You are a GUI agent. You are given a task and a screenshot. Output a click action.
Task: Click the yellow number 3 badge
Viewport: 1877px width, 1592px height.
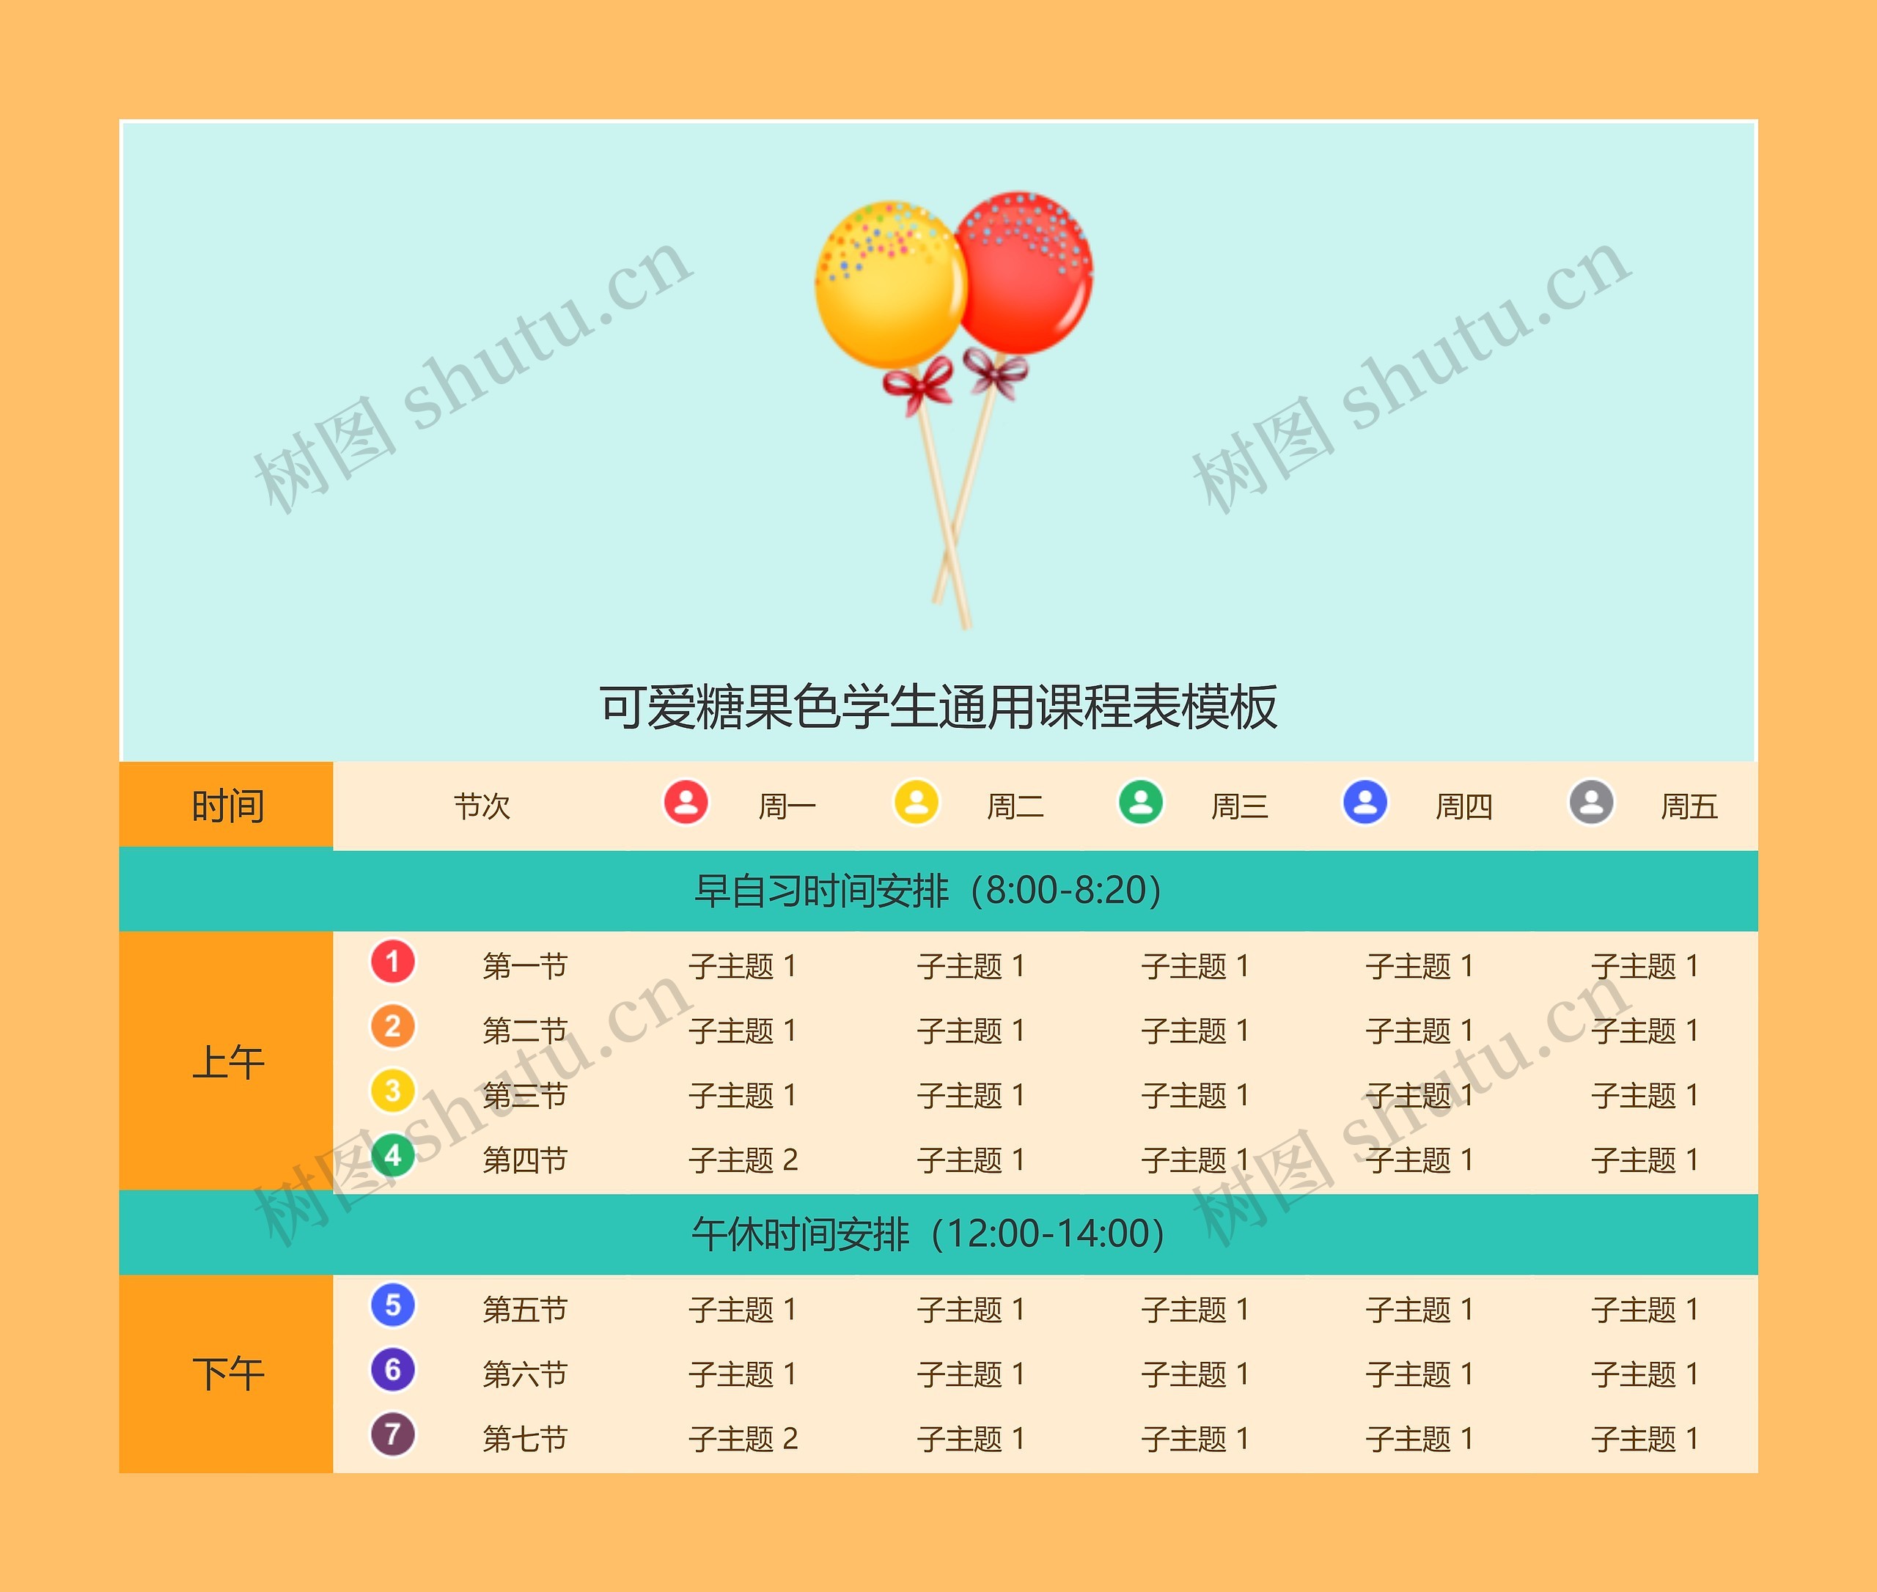point(393,1091)
